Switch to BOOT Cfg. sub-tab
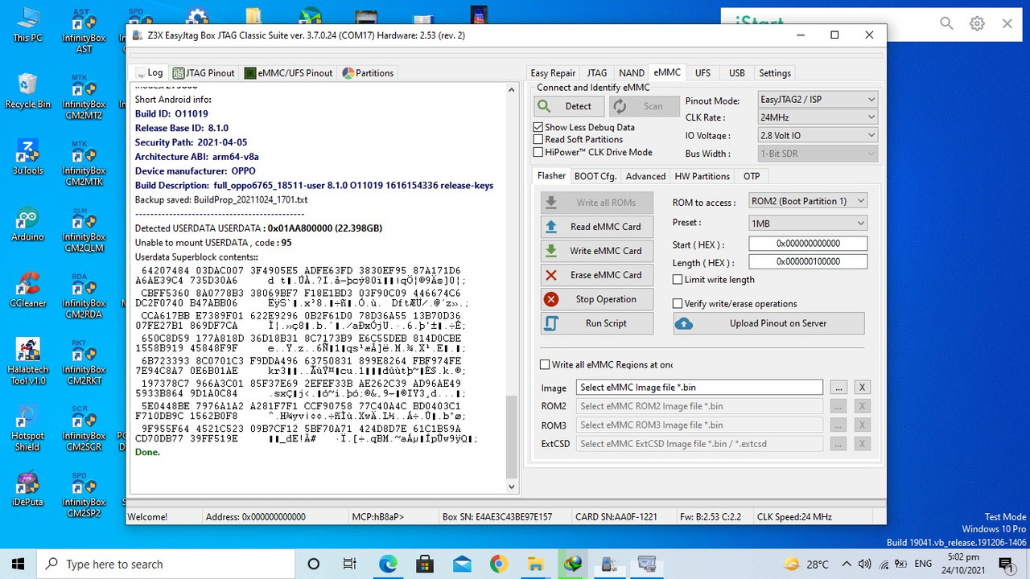The height and width of the screenshot is (579, 1030). 595,176
